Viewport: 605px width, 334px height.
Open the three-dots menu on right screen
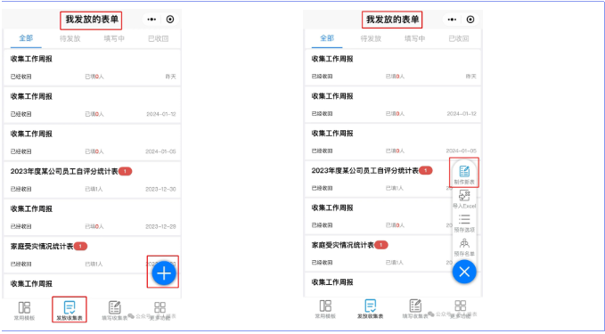[453, 20]
